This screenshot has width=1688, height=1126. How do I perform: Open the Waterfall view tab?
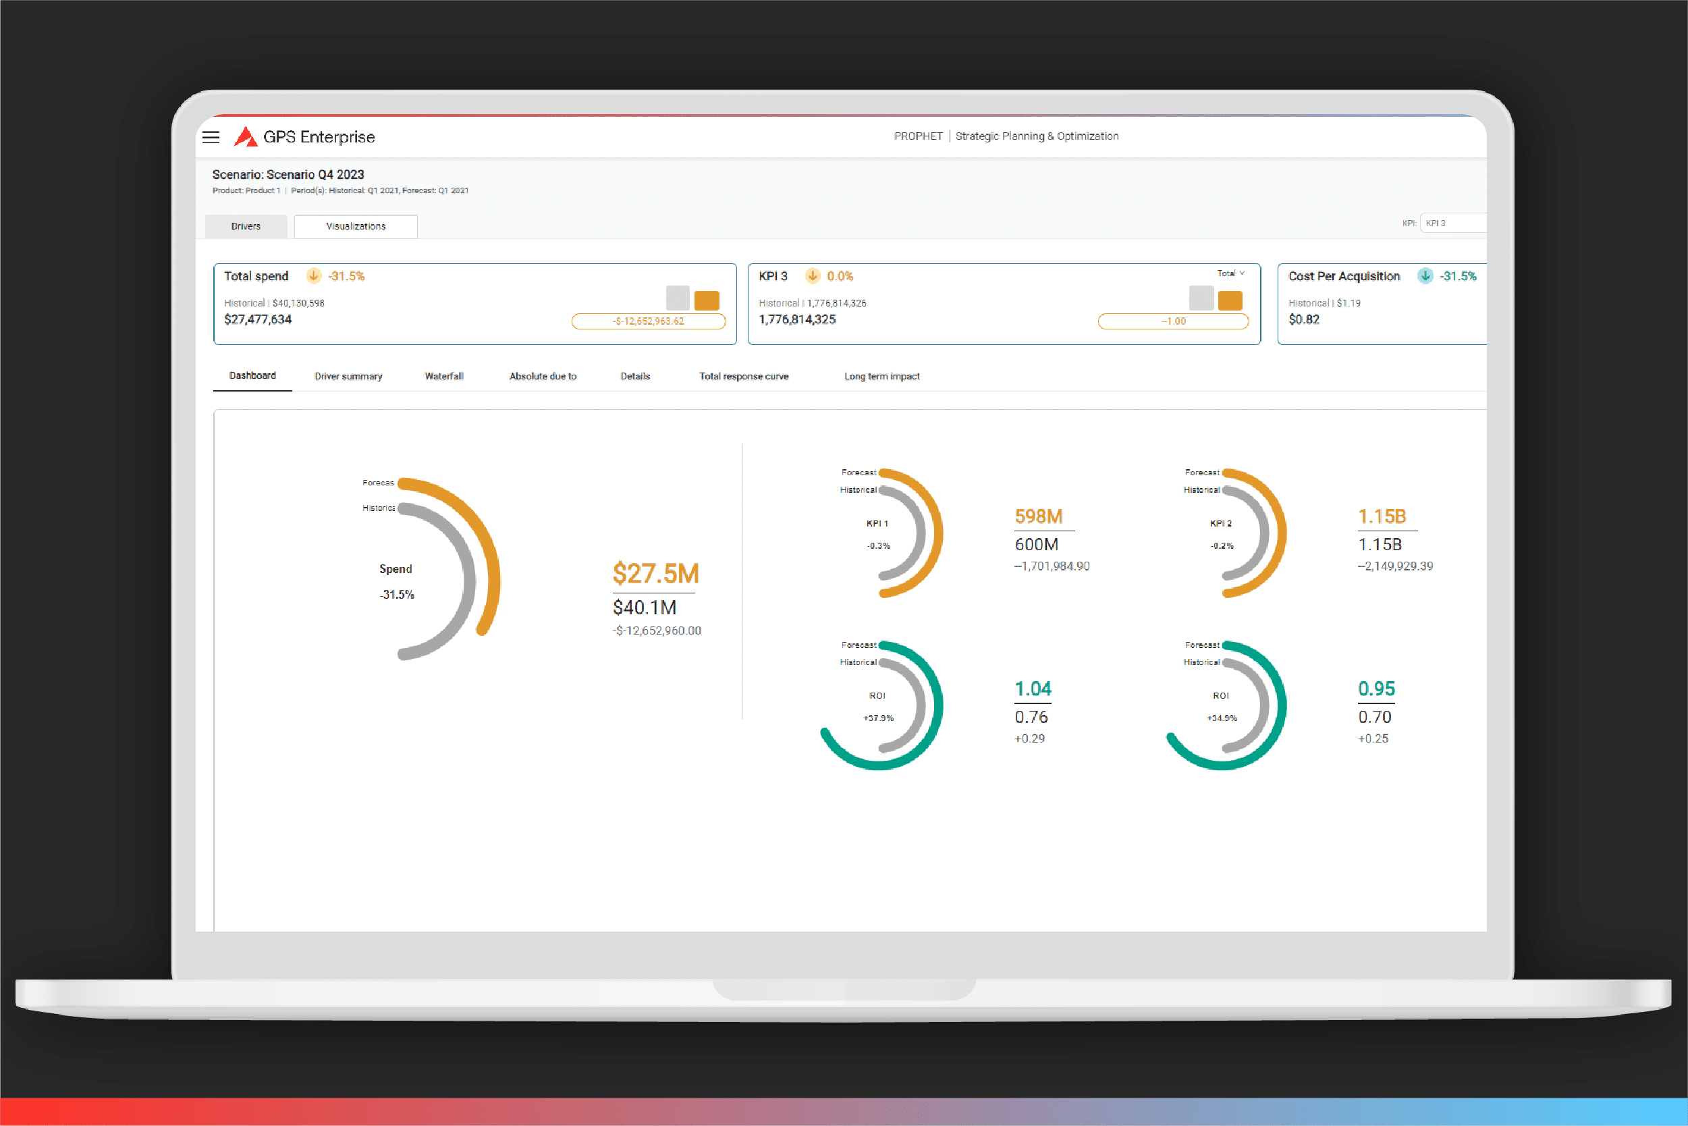(443, 376)
